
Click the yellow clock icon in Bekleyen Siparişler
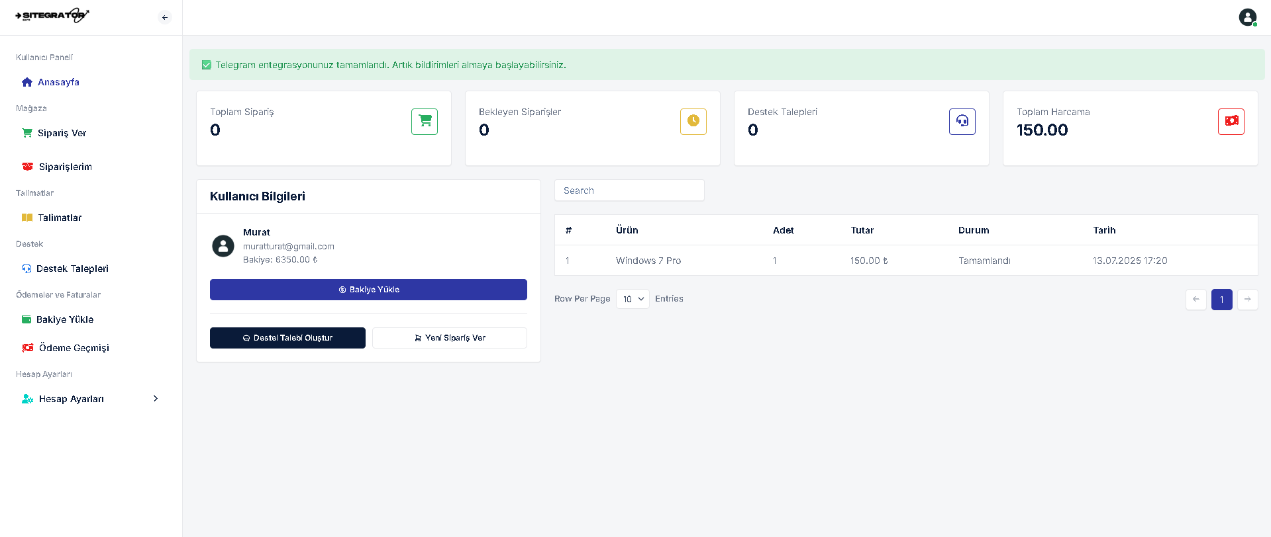pos(693,122)
